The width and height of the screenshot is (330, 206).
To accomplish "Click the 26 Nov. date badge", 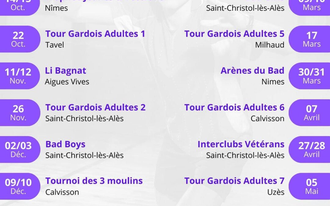I will tap(20, 113).
